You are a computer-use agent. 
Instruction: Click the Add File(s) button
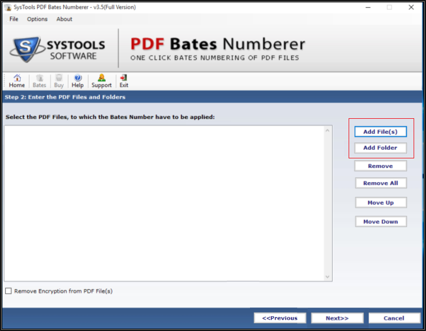coord(381,132)
